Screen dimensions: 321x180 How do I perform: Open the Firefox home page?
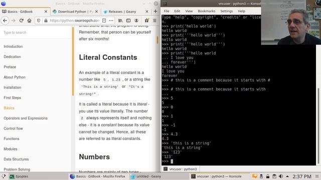coord(29,20)
